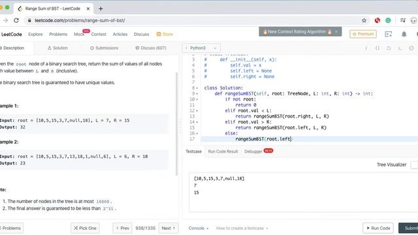Click the Pick One button
This screenshot has width=418, height=235.
pos(85,228)
